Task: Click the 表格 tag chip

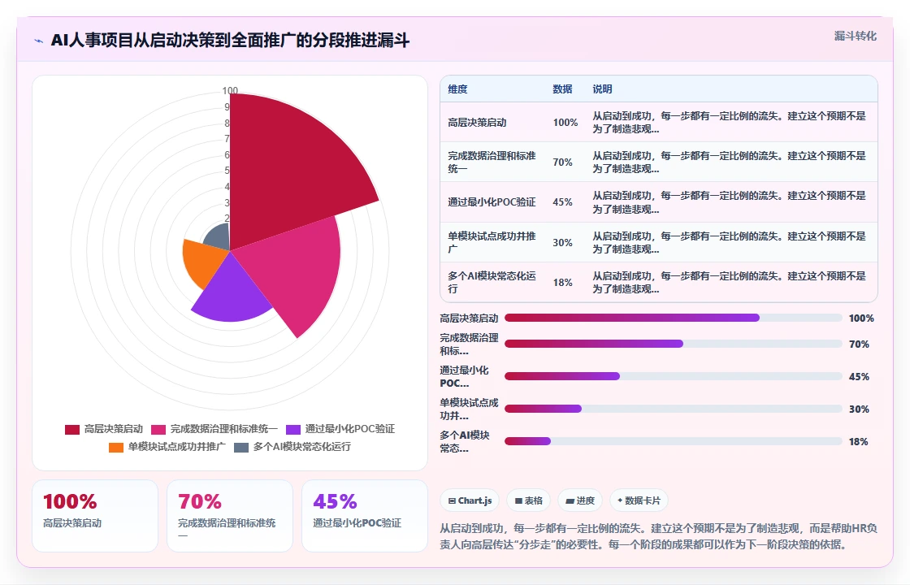Action: (x=528, y=500)
